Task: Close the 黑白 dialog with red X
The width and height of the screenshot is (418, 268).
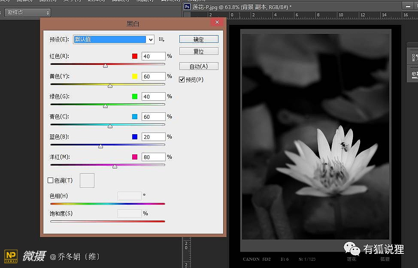Action: (x=217, y=22)
